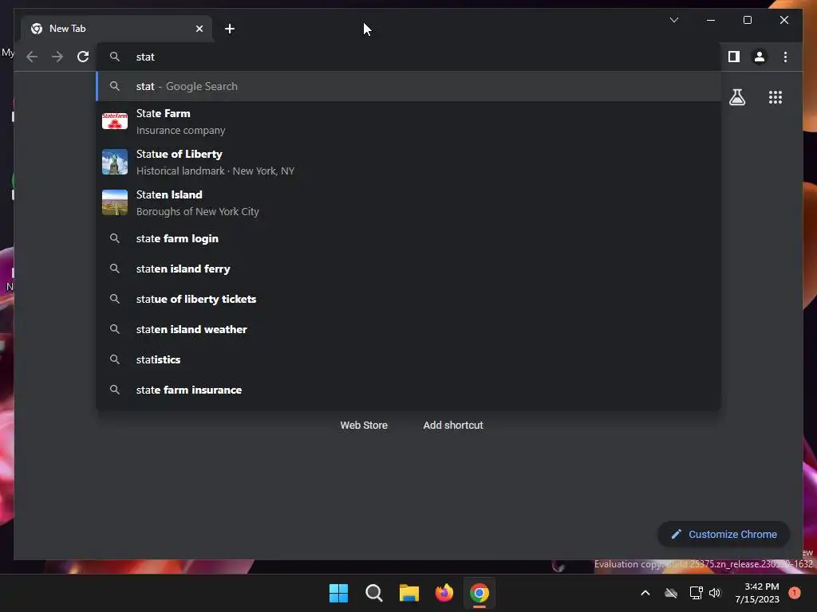This screenshot has width=817, height=612.
Task: Close the New Tab tab
Action: tap(199, 29)
